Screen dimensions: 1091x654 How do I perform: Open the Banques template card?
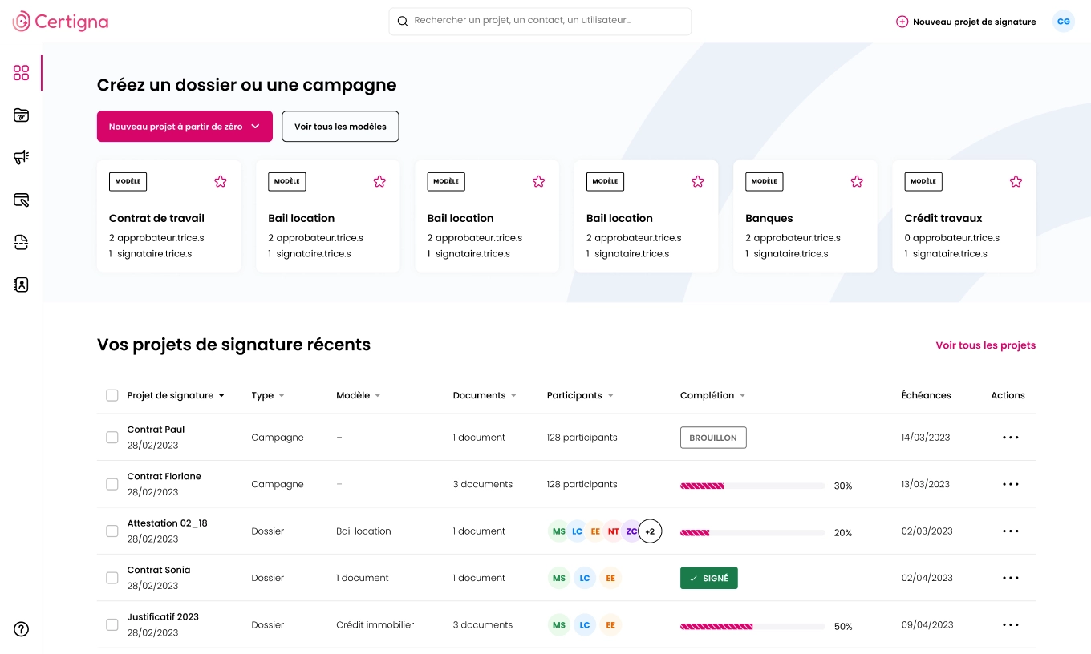coord(805,216)
